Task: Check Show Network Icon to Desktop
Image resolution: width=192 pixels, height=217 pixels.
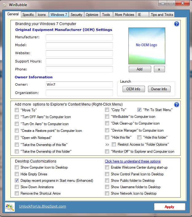Action: coord(107,193)
